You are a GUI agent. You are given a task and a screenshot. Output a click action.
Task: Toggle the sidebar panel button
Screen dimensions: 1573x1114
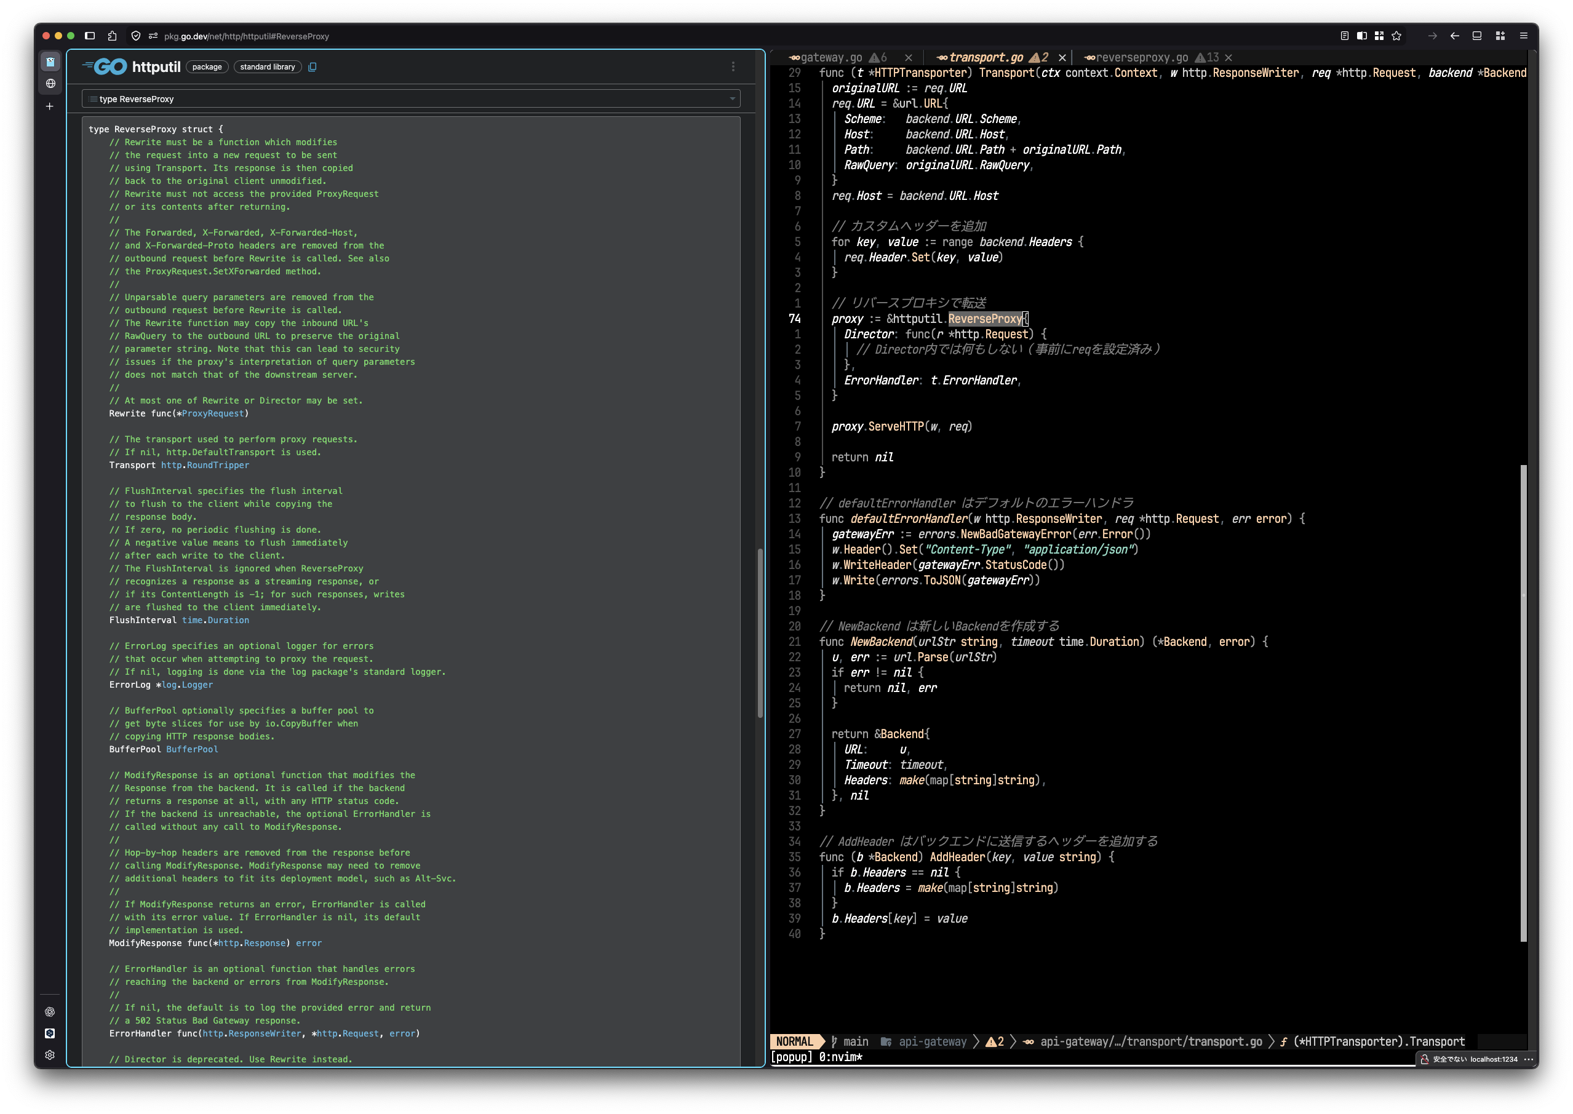point(90,36)
